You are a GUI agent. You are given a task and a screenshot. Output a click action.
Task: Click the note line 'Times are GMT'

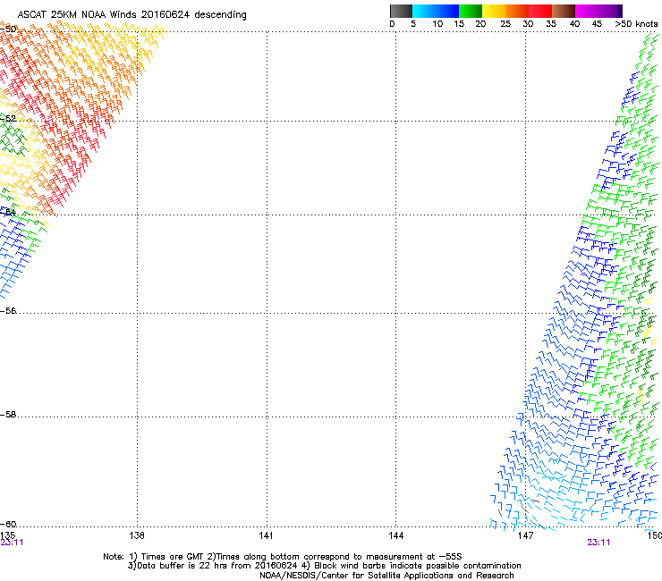(173, 557)
